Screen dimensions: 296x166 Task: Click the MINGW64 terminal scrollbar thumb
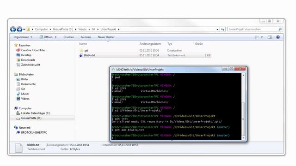click(x=243, y=119)
